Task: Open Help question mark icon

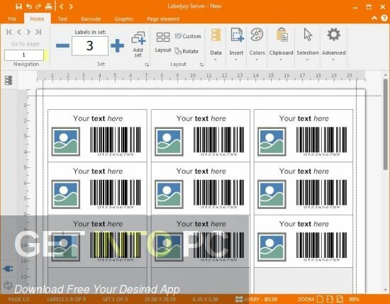Action: [384, 18]
